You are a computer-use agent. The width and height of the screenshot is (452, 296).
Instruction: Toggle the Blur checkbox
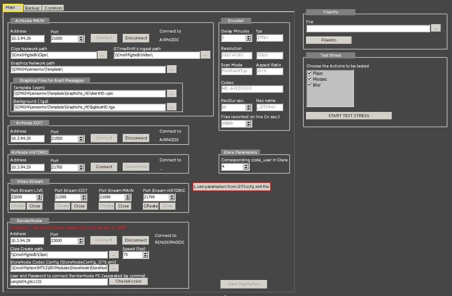pyautogui.click(x=310, y=85)
